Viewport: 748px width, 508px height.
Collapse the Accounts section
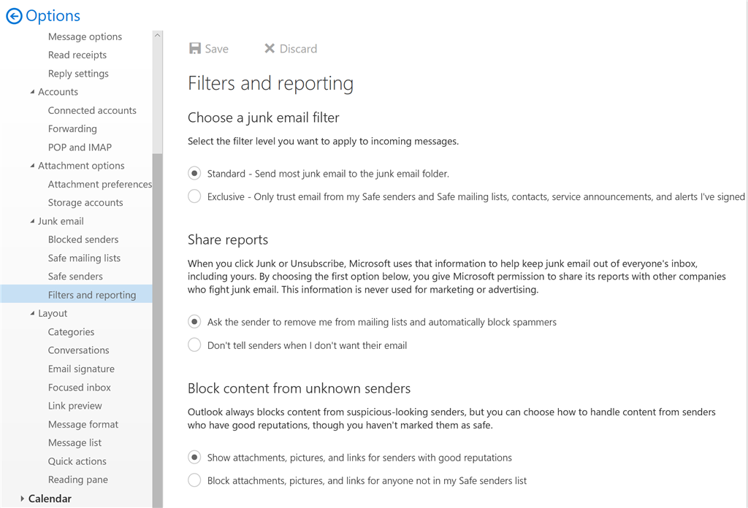click(32, 92)
